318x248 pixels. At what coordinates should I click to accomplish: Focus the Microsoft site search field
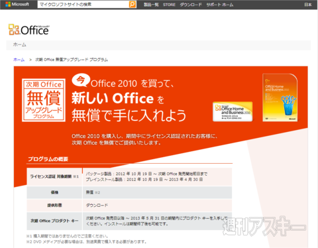pos(83,4)
